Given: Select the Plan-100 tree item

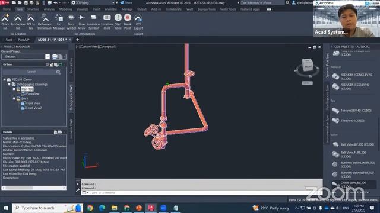Looking at the screenshot, I should click(x=27, y=89).
